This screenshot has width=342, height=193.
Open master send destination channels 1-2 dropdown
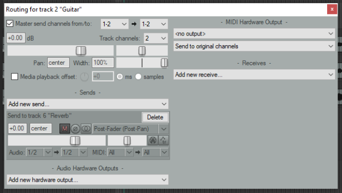(x=154, y=24)
